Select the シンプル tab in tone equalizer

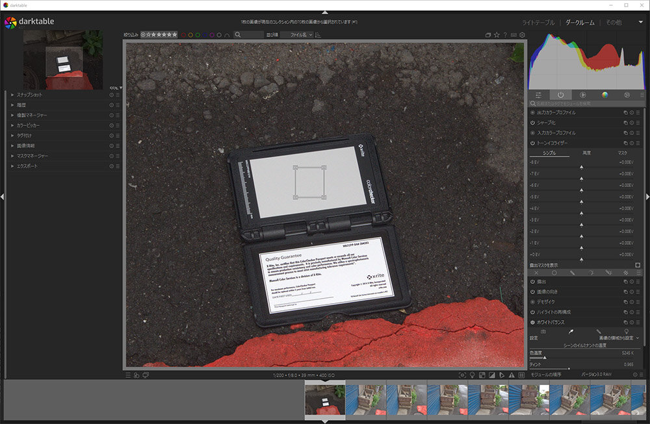point(549,153)
